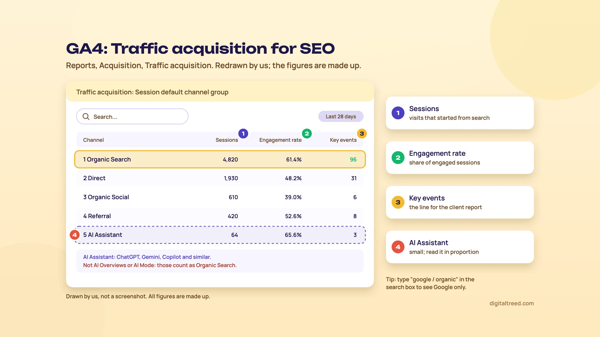Open the digitaltreed.com link
600x337 pixels.
[x=511, y=303]
